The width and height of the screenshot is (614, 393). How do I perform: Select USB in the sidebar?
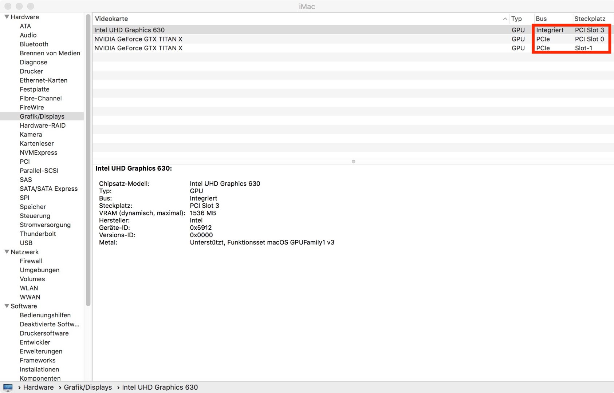click(26, 243)
